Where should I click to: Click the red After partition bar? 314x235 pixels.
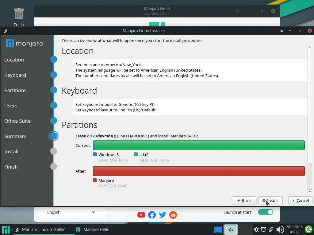coord(199,171)
